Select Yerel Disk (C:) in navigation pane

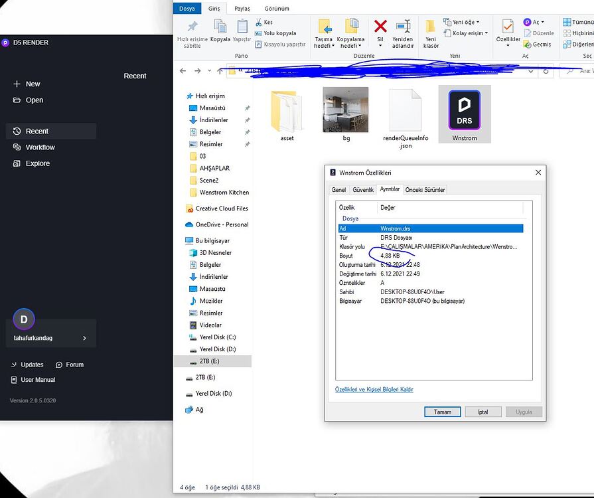point(217,337)
